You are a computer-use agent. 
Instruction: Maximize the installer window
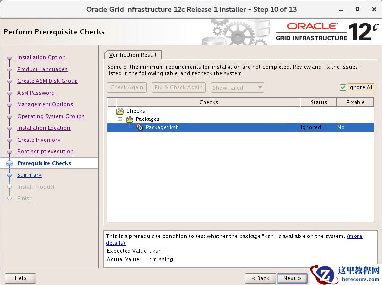click(x=357, y=9)
